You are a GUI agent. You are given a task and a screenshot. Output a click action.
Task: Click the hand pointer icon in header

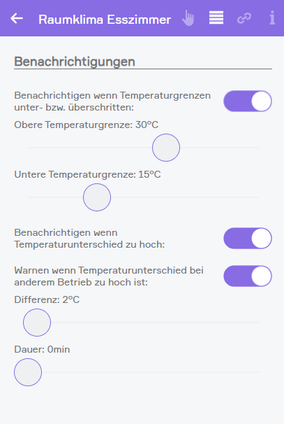point(188,18)
